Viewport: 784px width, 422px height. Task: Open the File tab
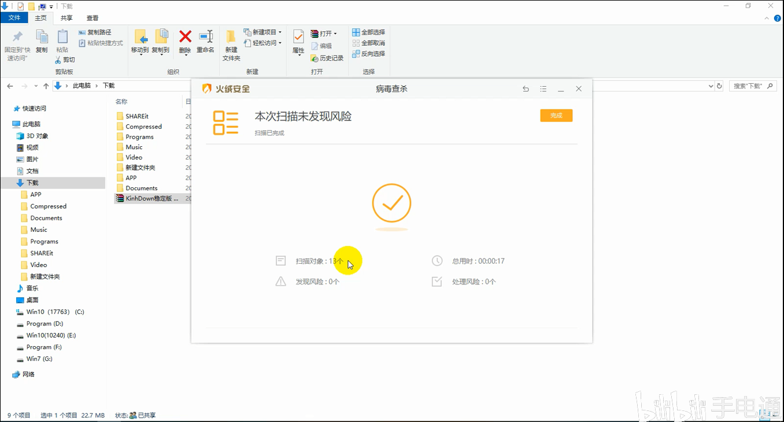point(14,18)
